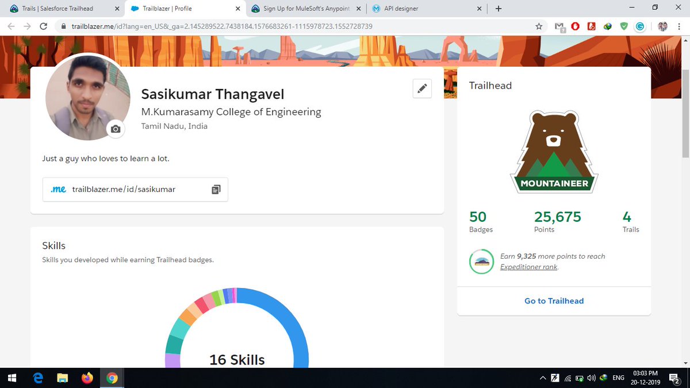The width and height of the screenshot is (690, 388).
Task: Click the browser address bar
Action: pyautogui.click(x=299, y=26)
